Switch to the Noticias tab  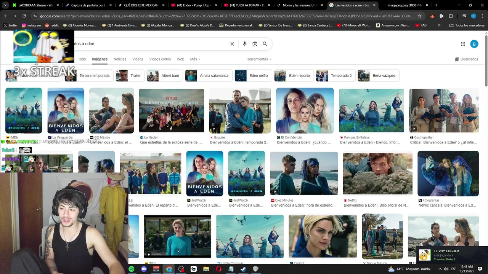pyautogui.click(x=120, y=59)
